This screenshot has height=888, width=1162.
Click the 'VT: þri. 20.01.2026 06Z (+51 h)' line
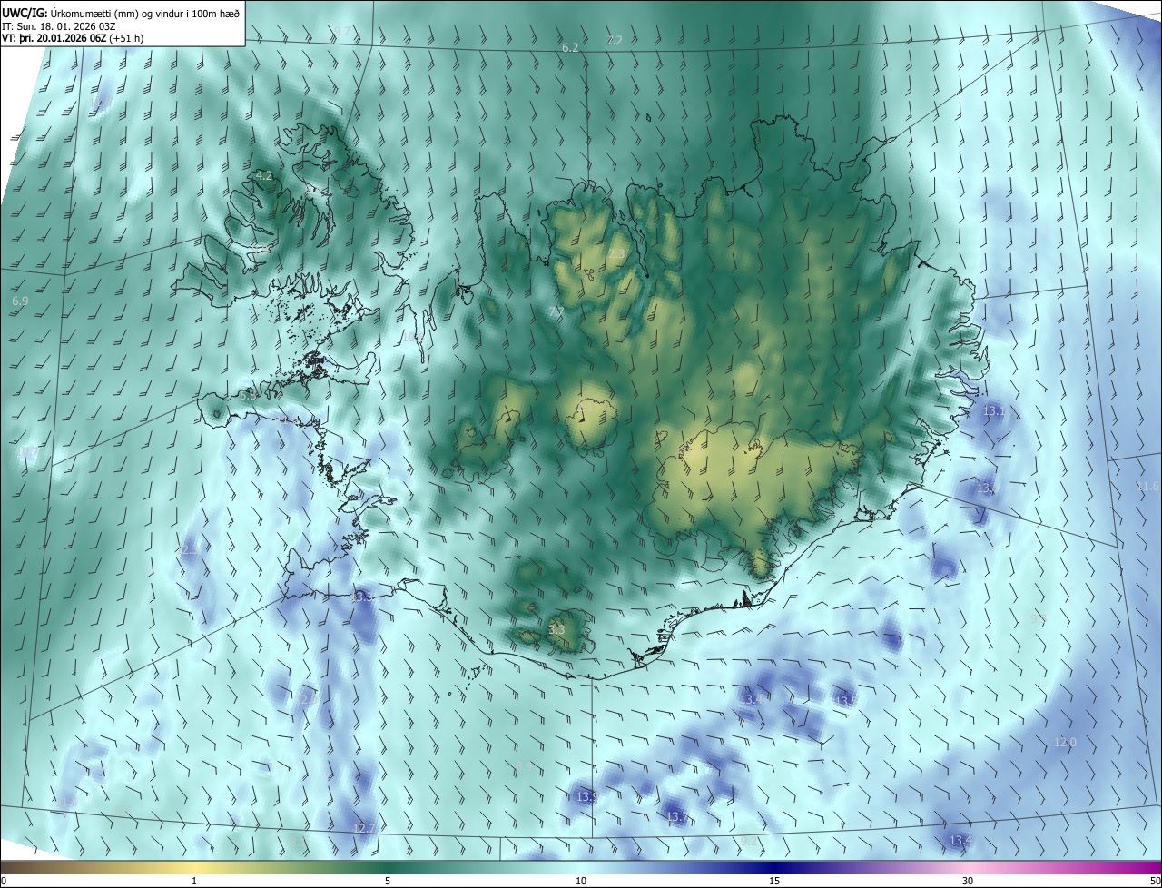tap(73, 38)
